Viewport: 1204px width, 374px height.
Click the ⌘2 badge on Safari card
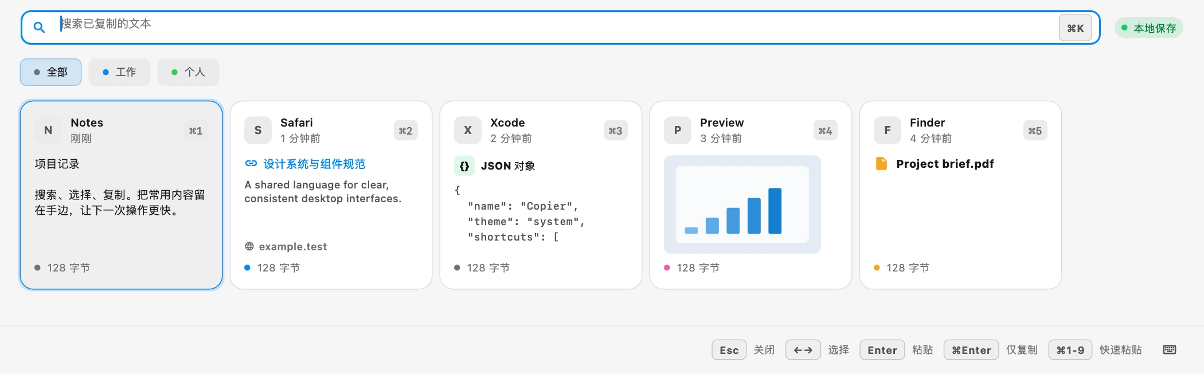coord(405,131)
